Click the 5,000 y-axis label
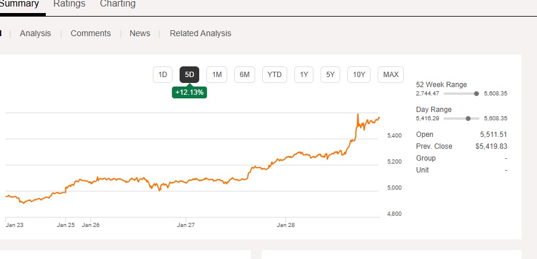This screenshot has width=537, height=259. (394, 188)
